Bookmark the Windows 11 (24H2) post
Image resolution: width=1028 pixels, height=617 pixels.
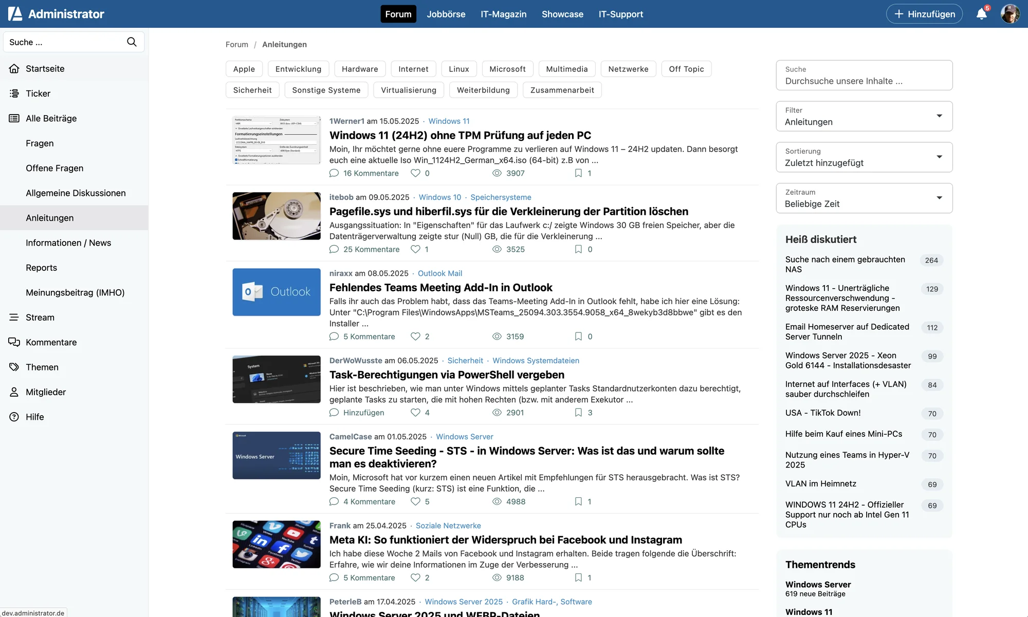[578, 173]
